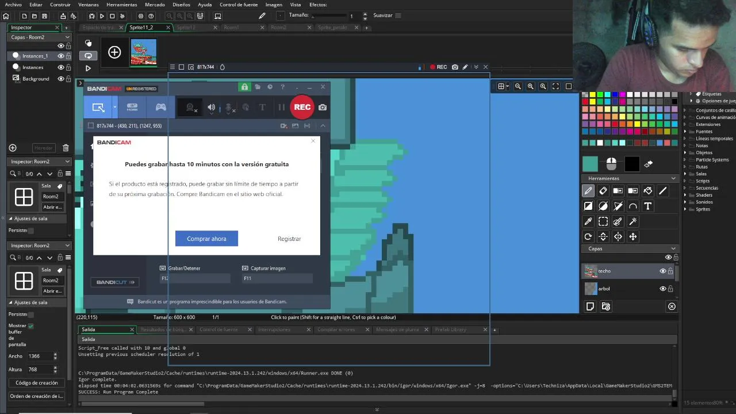
Task: Toggle the Mostrar buffer de pantalla checkbox
Action: tap(31, 325)
